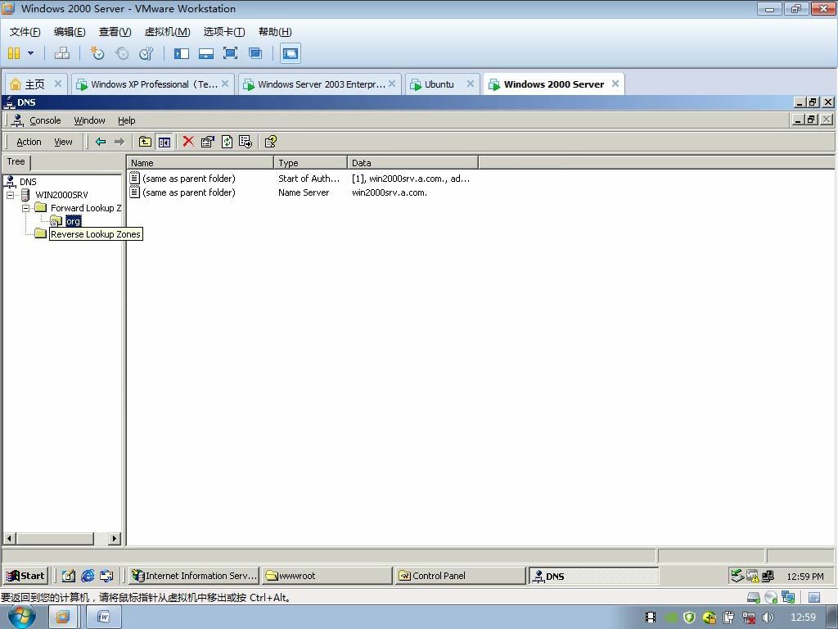Click the Help icon in DNS toolbar
The height and width of the screenshot is (629, 838).
click(270, 142)
